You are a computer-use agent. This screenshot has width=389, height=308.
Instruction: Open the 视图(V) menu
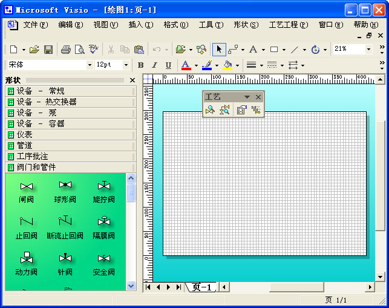click(x=106, y=25)
